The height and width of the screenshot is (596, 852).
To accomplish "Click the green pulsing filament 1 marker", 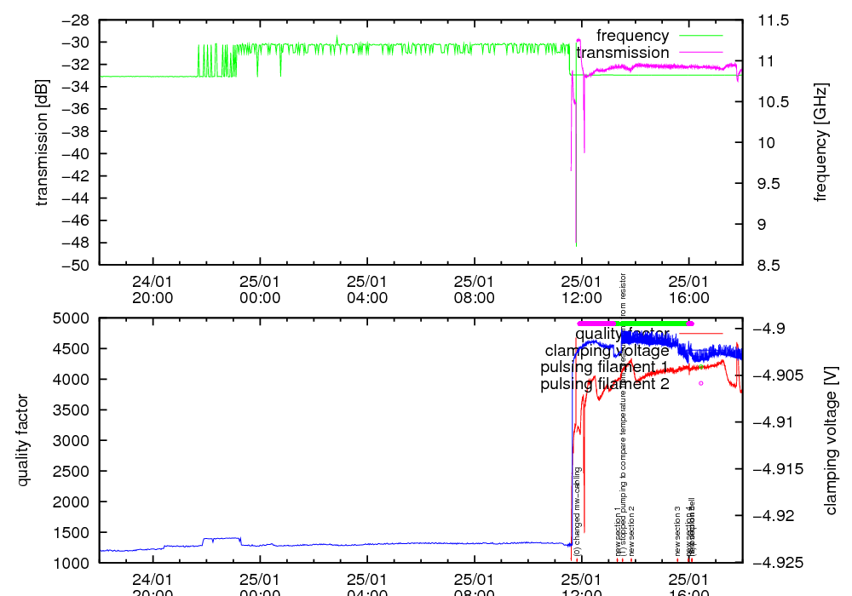I will (700, 367).
